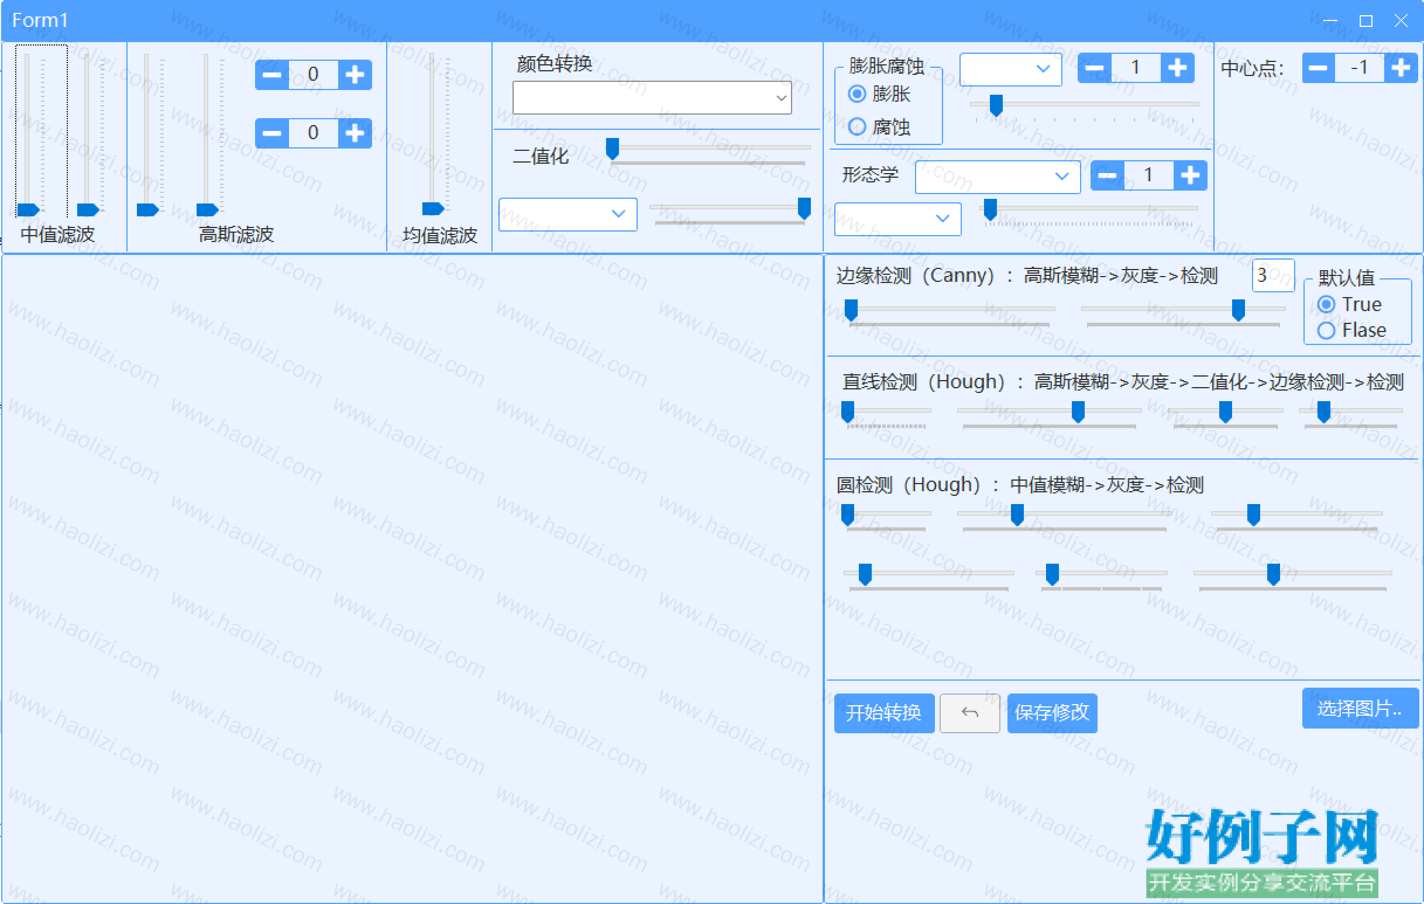Click the first Hough line slider thumb
This screenshot has height=904, width=1424.
[x=848, y=412]
